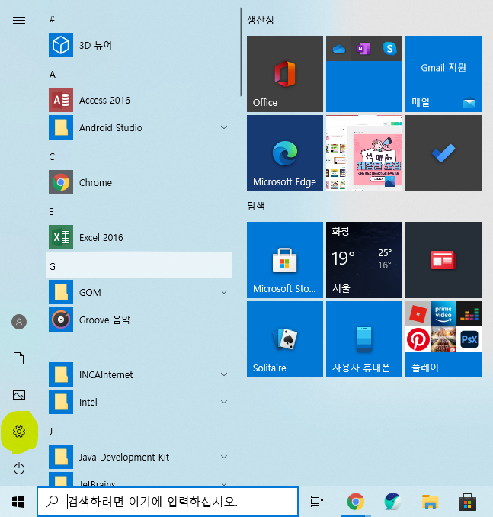Open OneNote icon in tile group
The width and height of the screenshot is (493, 517).
point(363,49)
